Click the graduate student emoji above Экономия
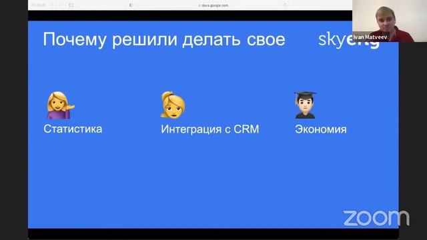This screenshot has width=427, height=240. point(305,105)
